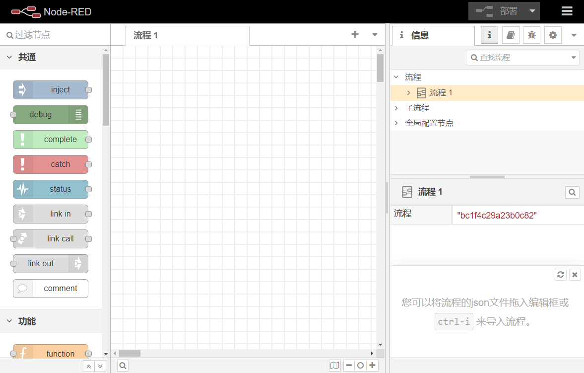Collapse the 共通 palette category
The image size is (584, 373).
click(51, 57)
